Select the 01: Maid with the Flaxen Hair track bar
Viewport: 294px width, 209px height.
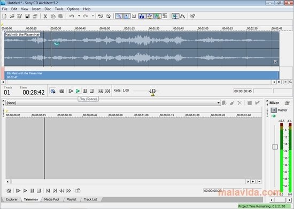[x=142, y=75]
